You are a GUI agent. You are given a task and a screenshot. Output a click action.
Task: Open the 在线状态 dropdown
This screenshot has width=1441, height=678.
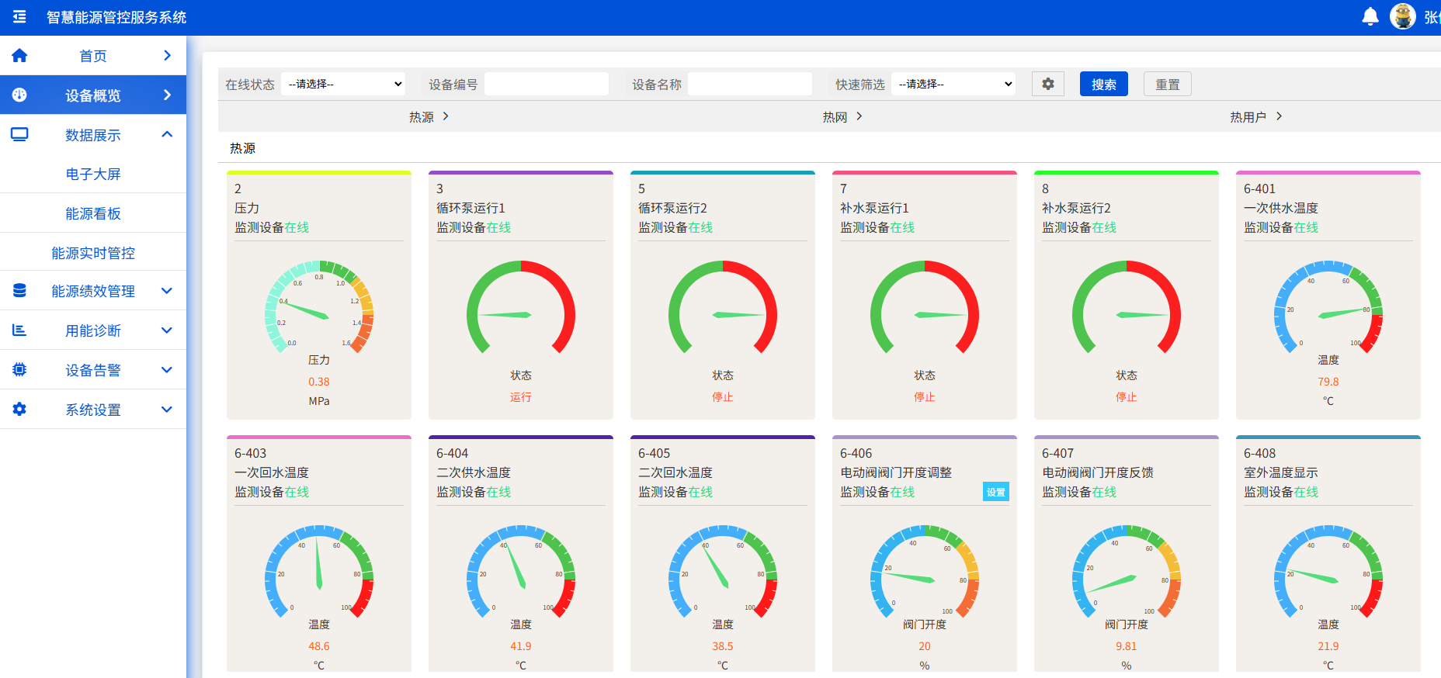click(343, 84)
